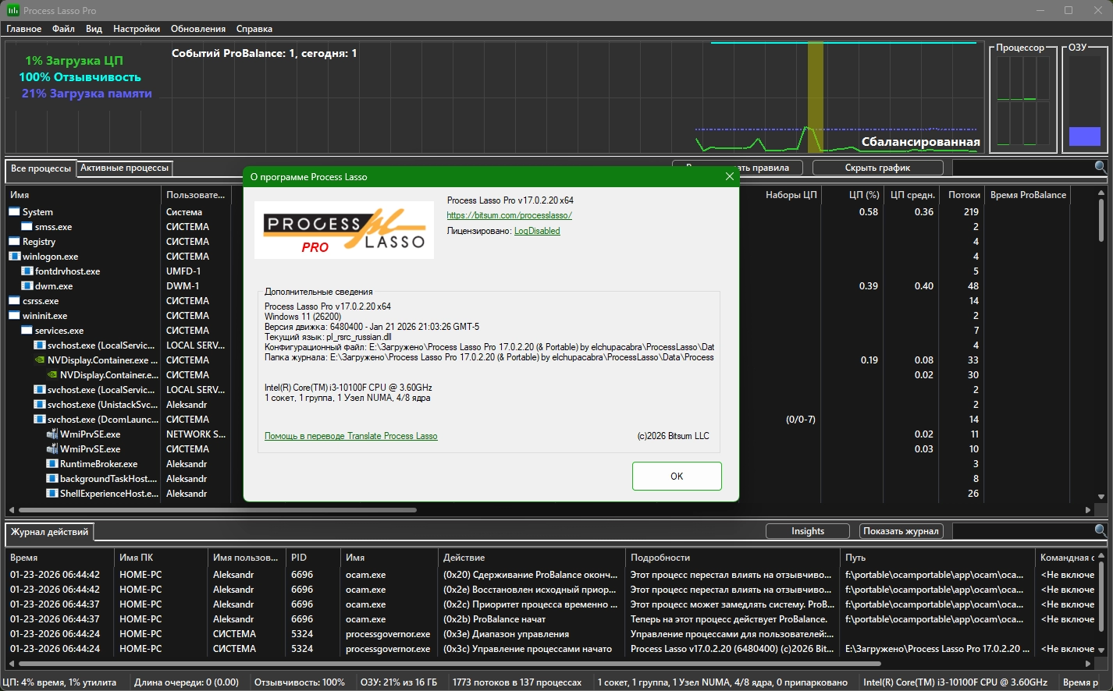Image resolution: width=1113 pixels, height=691 pixels.
Task: Click "ОЗУ: 21% из 16 ГБ" in the status bar
Action: [x=398, y=682]
